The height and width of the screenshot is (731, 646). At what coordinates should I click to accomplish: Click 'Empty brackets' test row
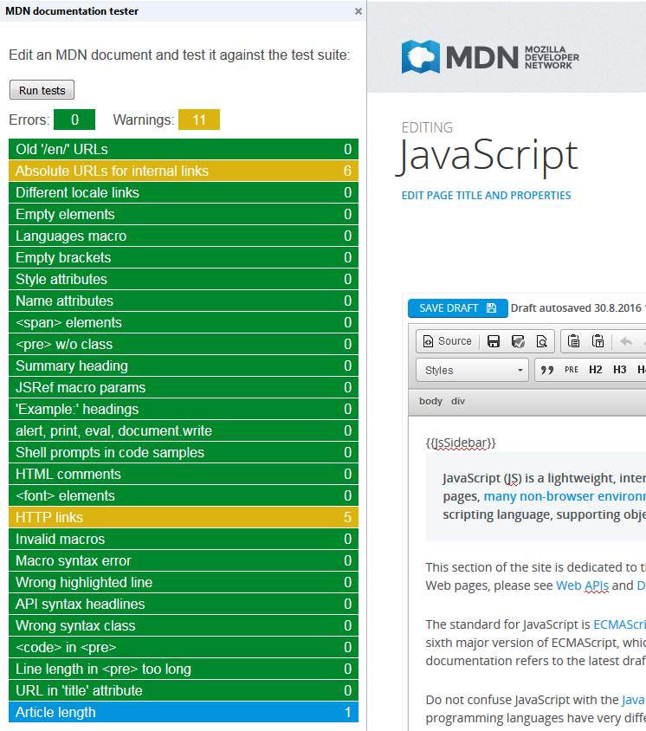pyautogui.click(x=184, y=258)
